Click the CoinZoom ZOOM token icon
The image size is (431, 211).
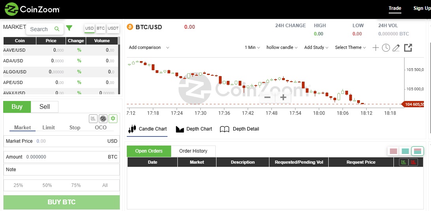tap(103, 119)
